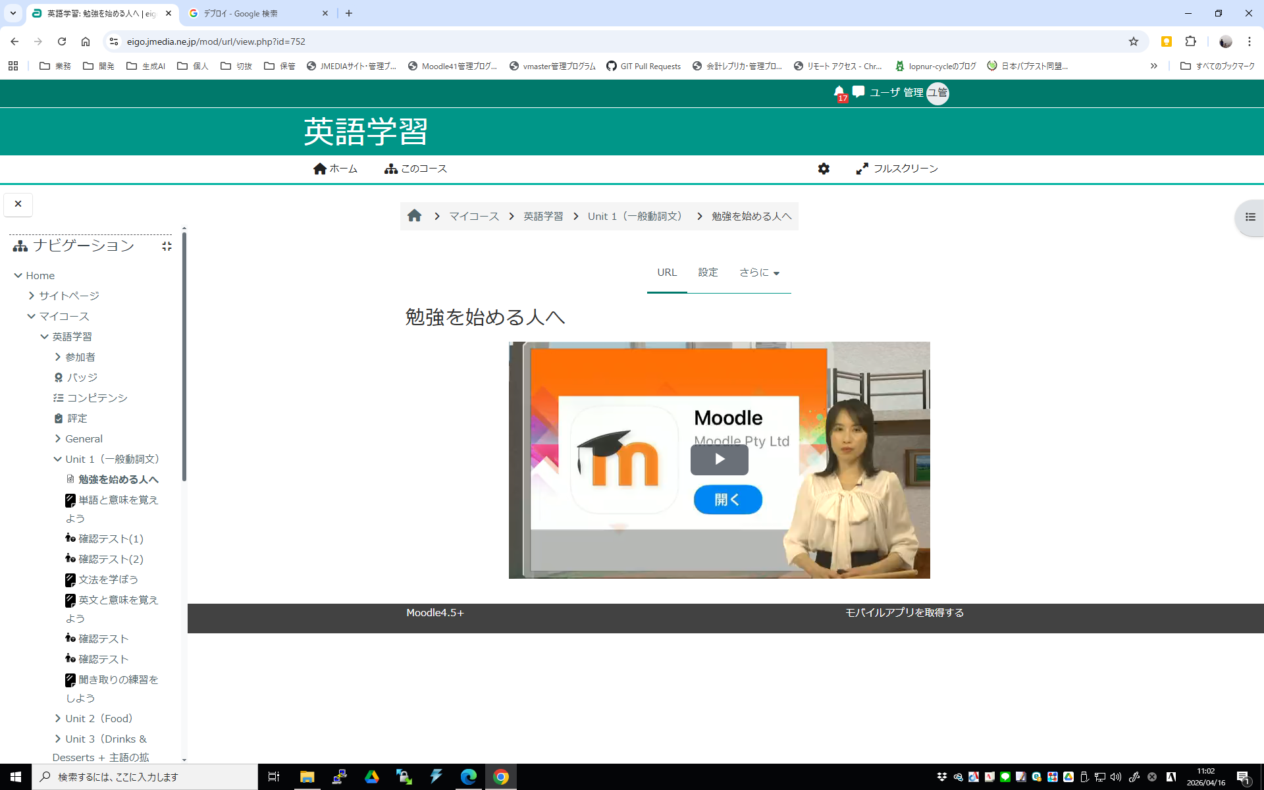Open Microsoft Edge from the taskbar
The width and height of the screenshot is (1264, 790).
(x=469, y=777)
